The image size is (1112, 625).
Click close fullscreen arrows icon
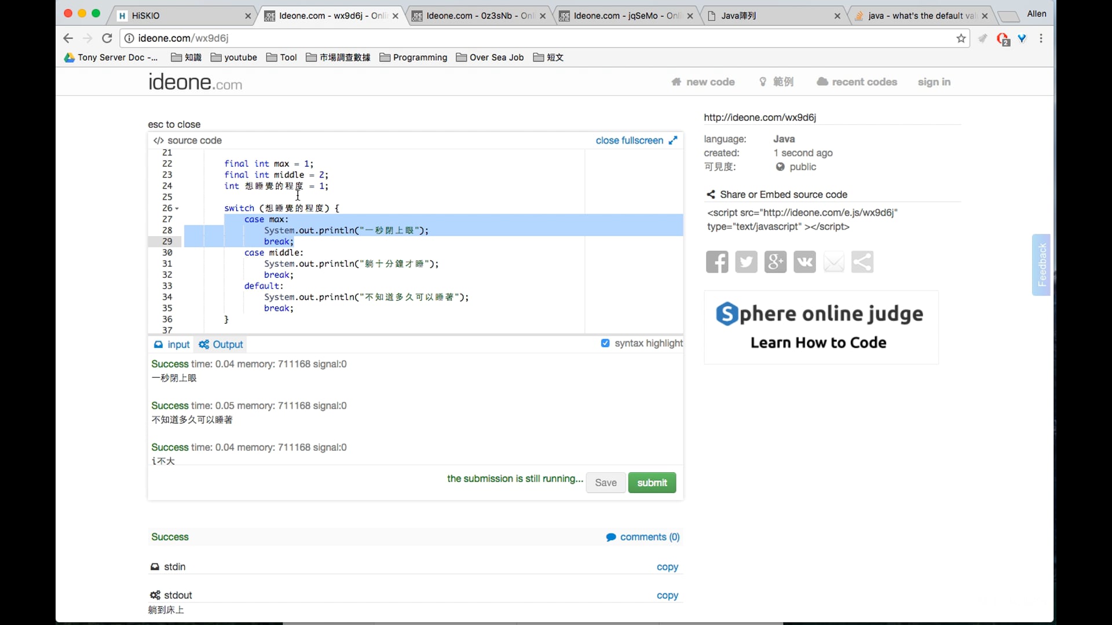tap(673, 141)
